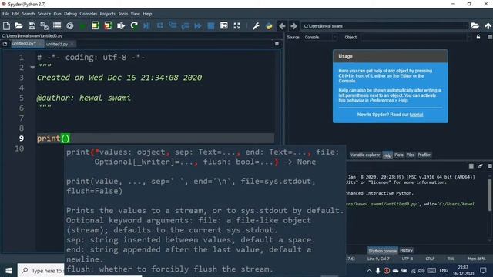493x277 pixels.
Task: Select the IPython console tab
Action: [x=382, y=251]
